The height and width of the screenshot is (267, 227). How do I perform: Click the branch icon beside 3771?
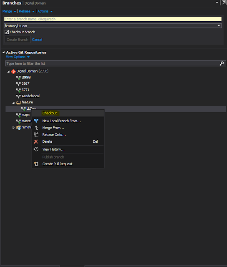coord(18,90)
